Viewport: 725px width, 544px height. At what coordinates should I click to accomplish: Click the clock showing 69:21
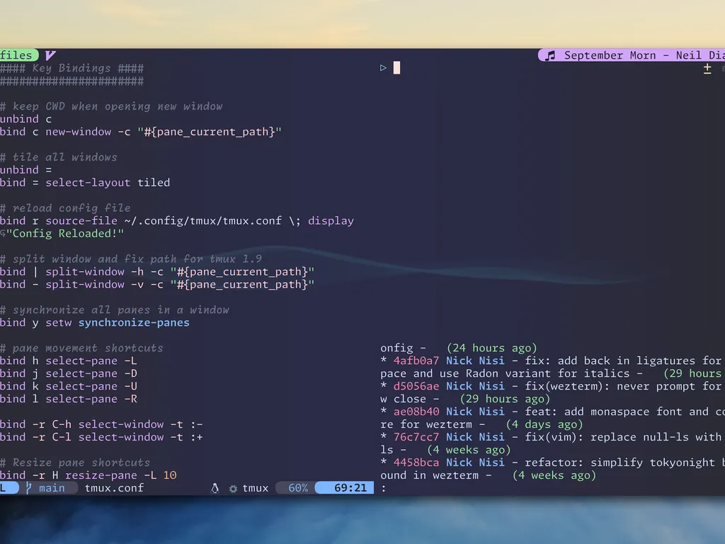click(344, 487)
